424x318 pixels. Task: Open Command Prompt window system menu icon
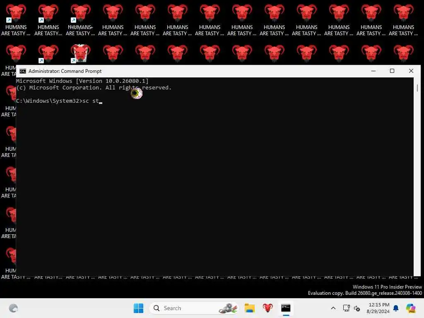(23, 71)
